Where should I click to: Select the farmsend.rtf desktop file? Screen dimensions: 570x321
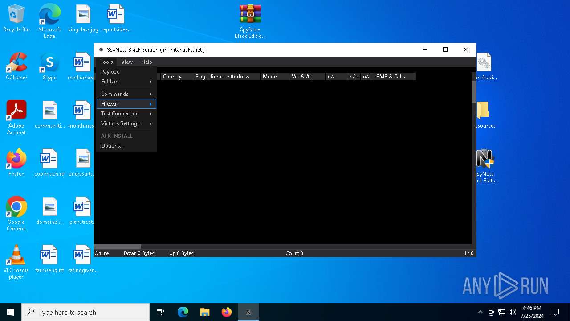point(49,259)
